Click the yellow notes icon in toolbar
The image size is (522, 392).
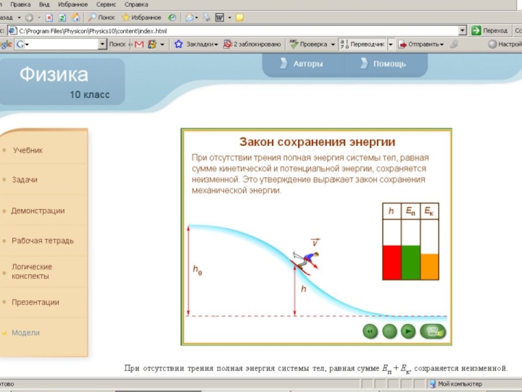239,18
